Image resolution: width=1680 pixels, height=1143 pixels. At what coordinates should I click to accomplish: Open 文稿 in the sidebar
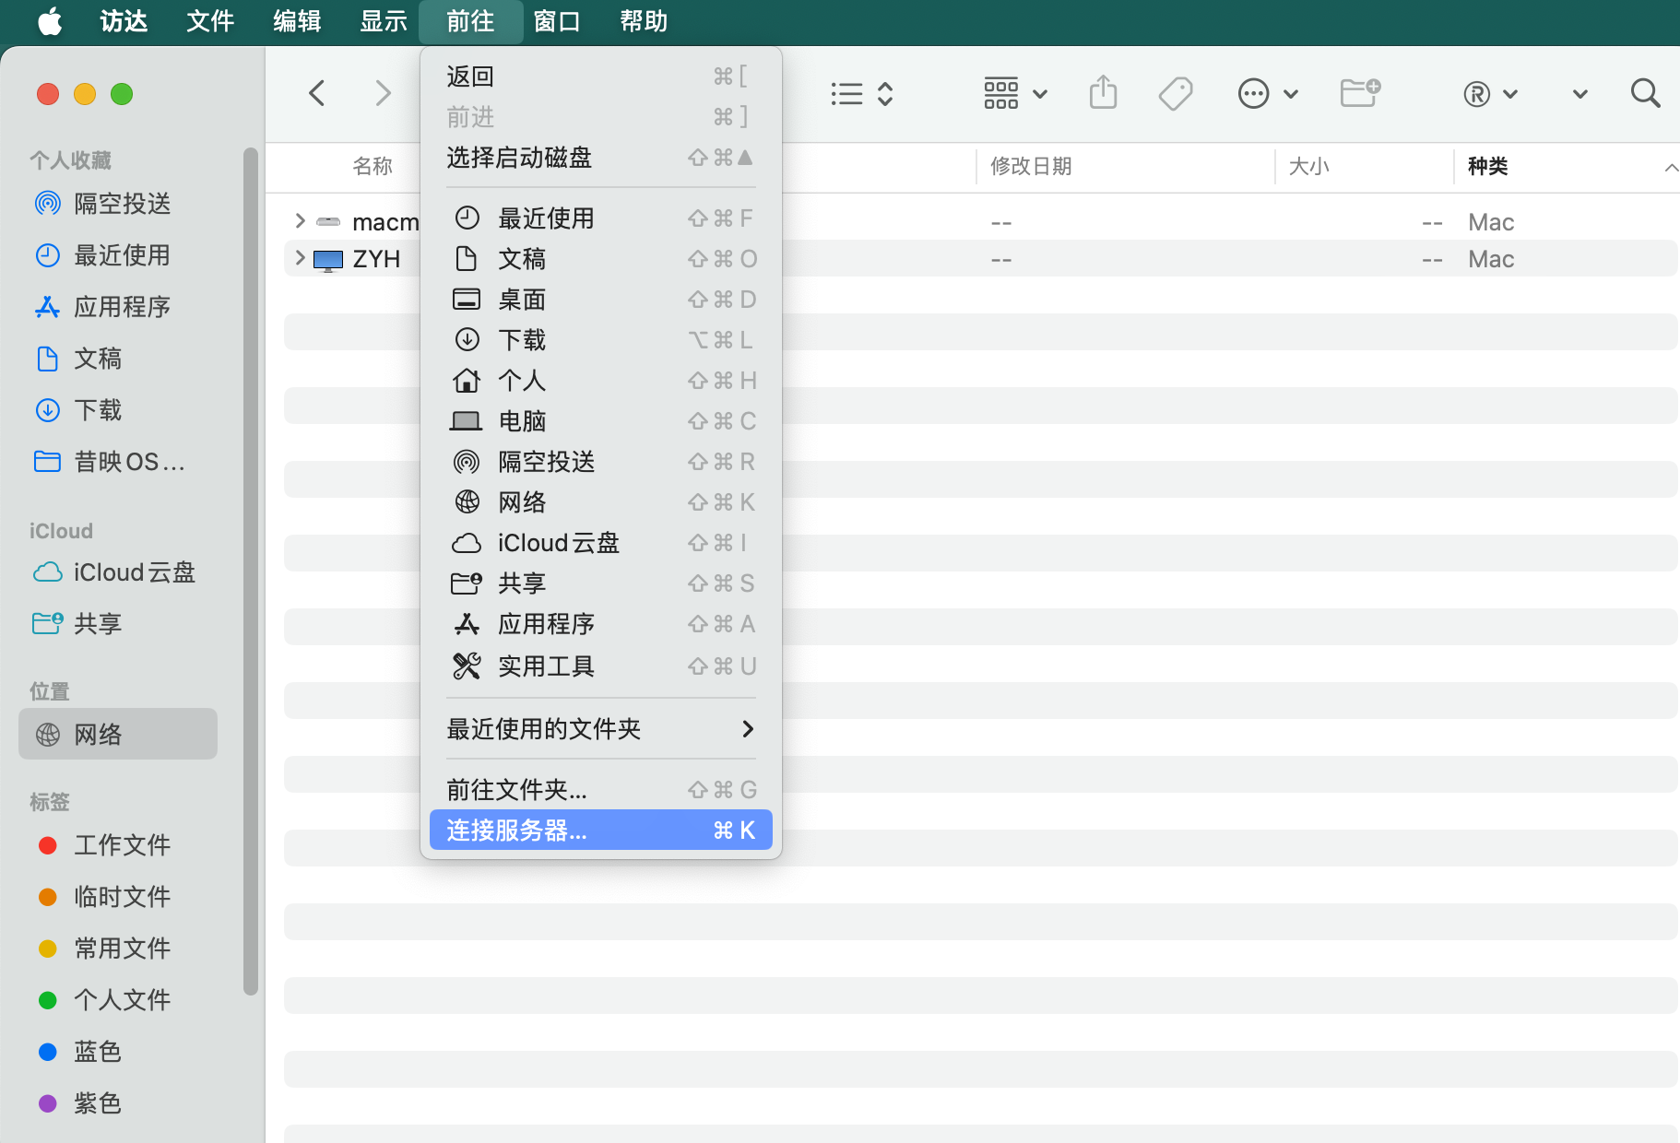pyautogui.click(x=118, y=359)
